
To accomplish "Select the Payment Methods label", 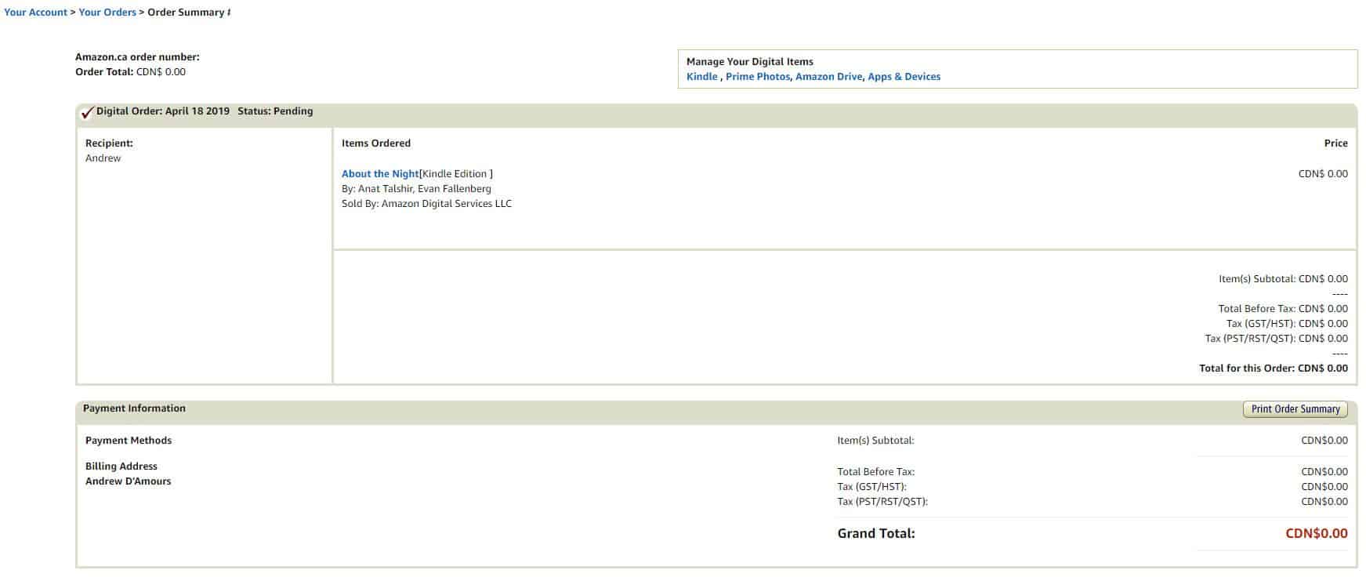I will click(129, 441).
